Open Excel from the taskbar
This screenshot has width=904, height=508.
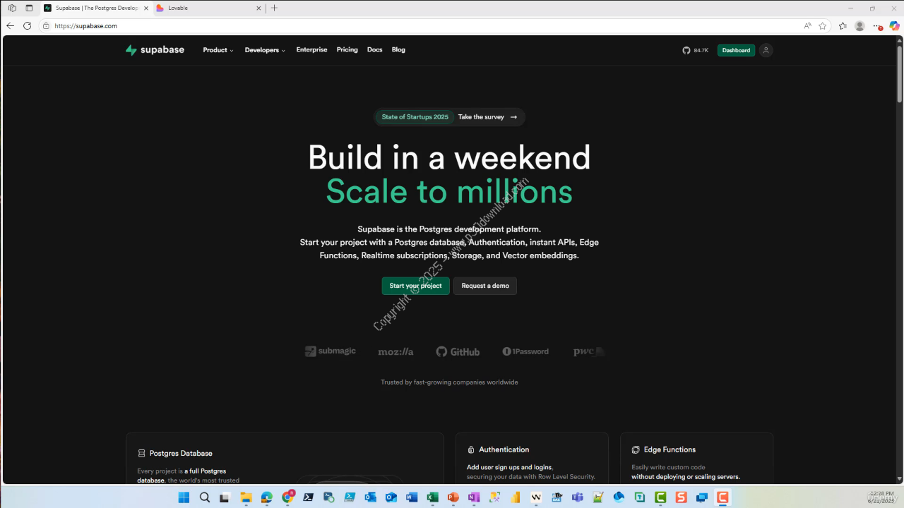tap(432, 497)
